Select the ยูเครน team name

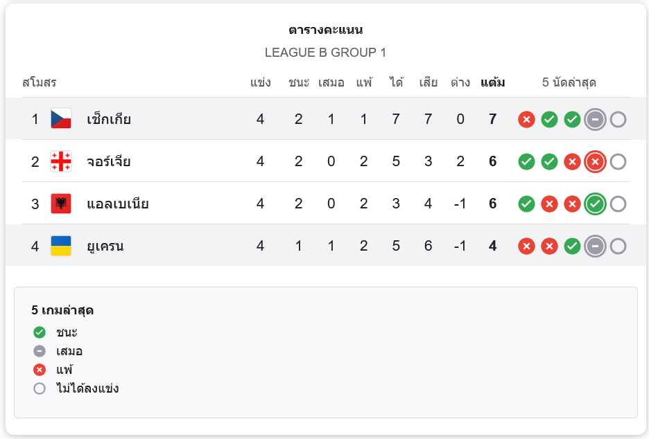click(105, 246)
